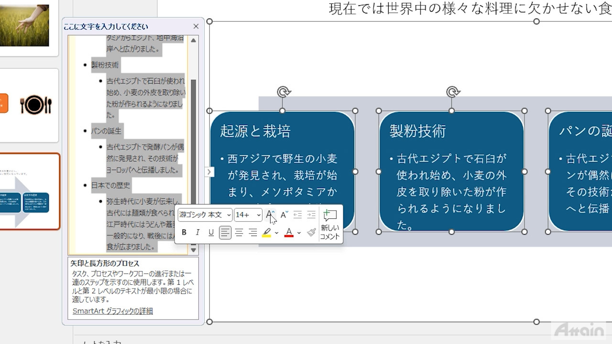Align text right
Image resolution: width=612 pixels, height=344 pixels.
[x=253, y=233]
